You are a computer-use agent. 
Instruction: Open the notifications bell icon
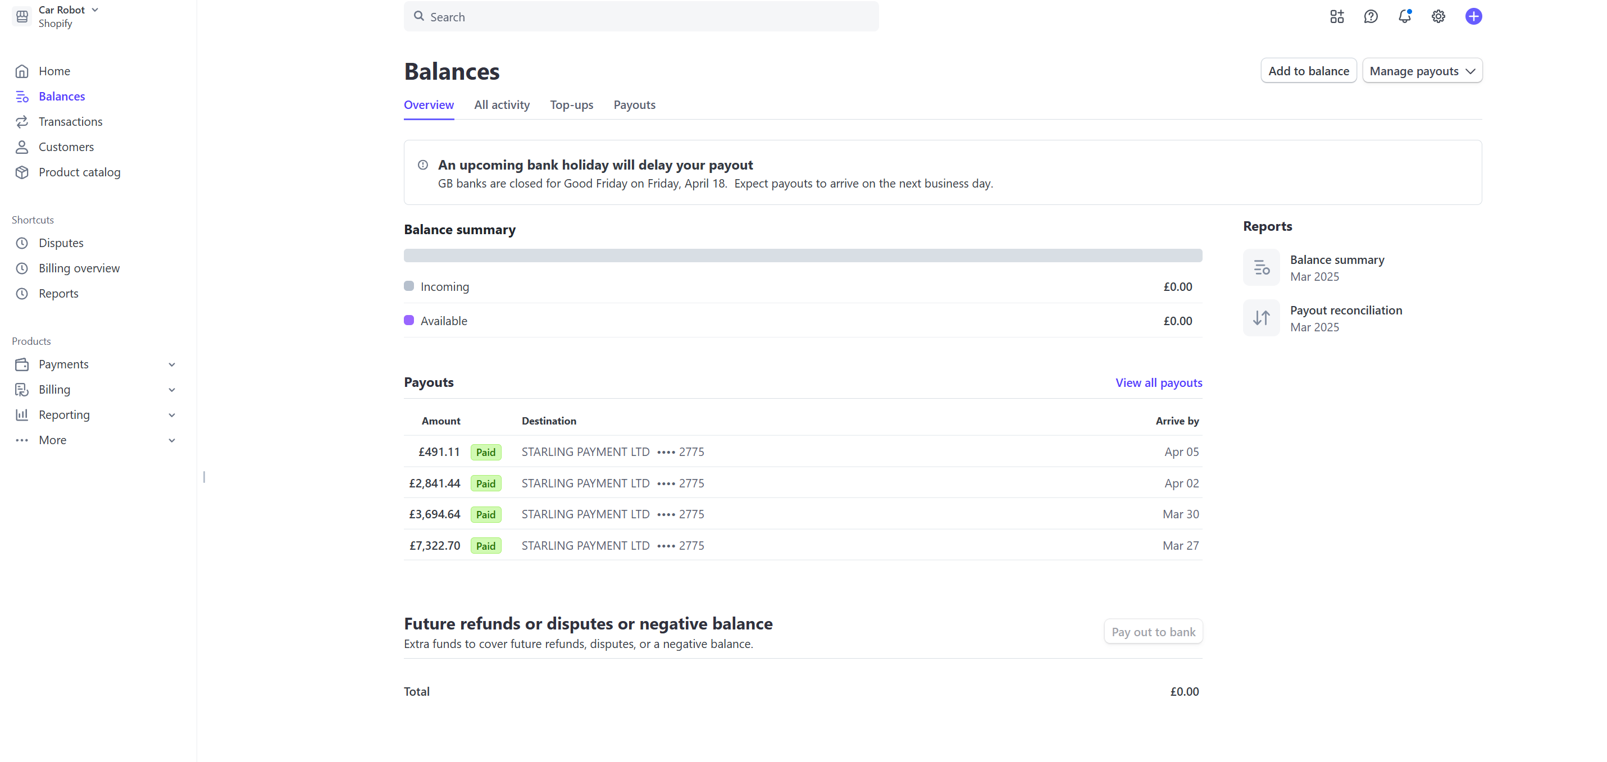pyautogui.click(x=1404, y=16)
